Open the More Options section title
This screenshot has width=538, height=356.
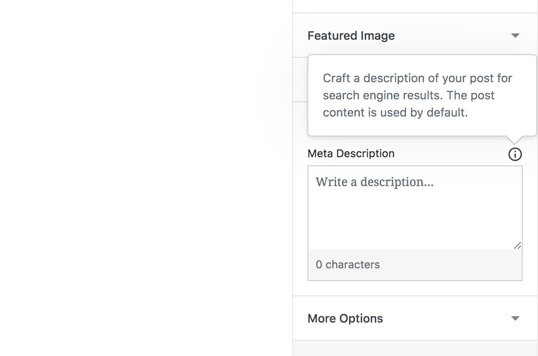[x=345, y=319]
